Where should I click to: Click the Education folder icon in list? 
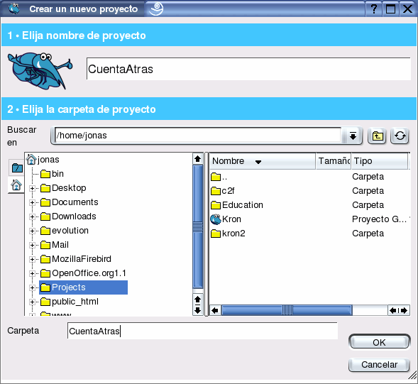216,205
